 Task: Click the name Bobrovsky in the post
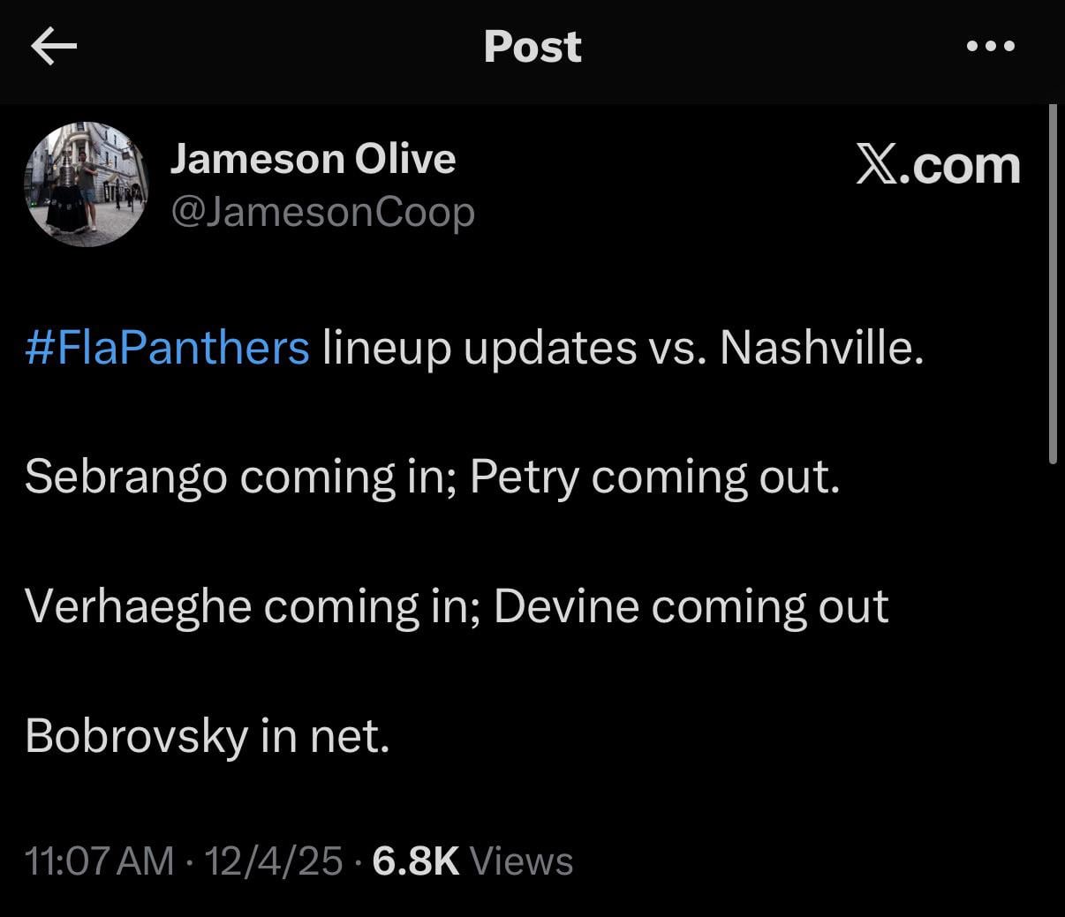tap(135, 736)
